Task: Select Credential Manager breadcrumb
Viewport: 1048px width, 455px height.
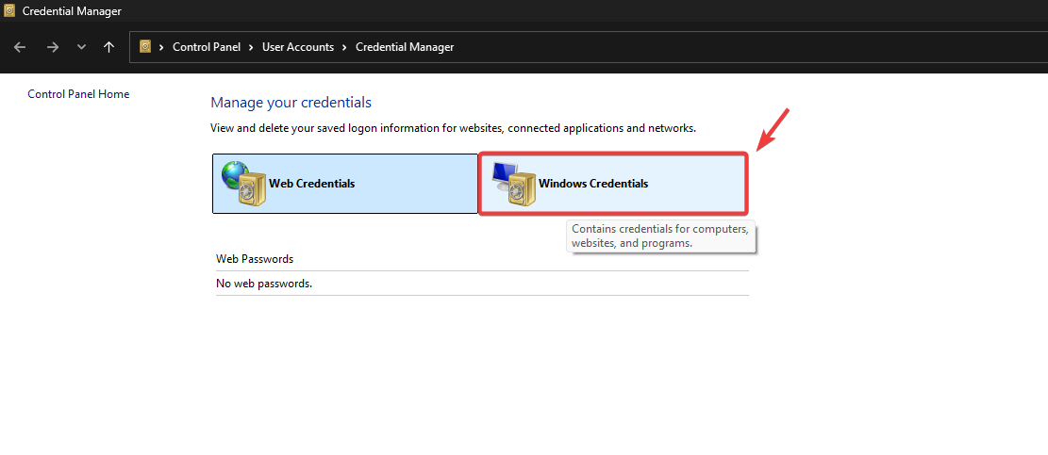Action: coord(405,47)
